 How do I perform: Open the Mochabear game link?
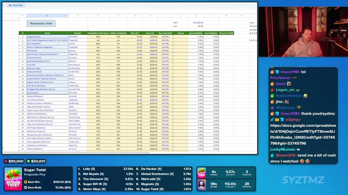[x=32, y=51]
